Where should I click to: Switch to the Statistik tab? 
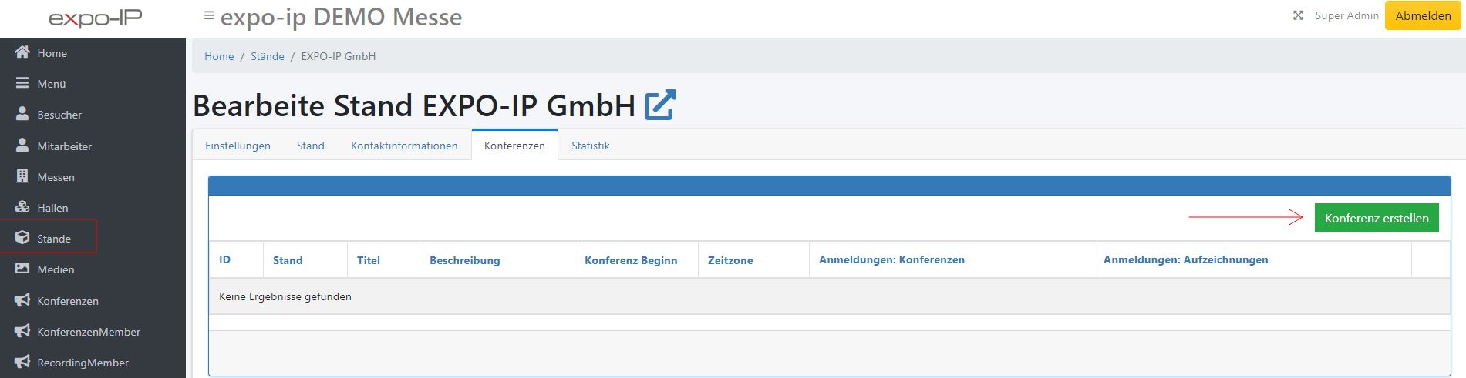(x=590, y=146)
